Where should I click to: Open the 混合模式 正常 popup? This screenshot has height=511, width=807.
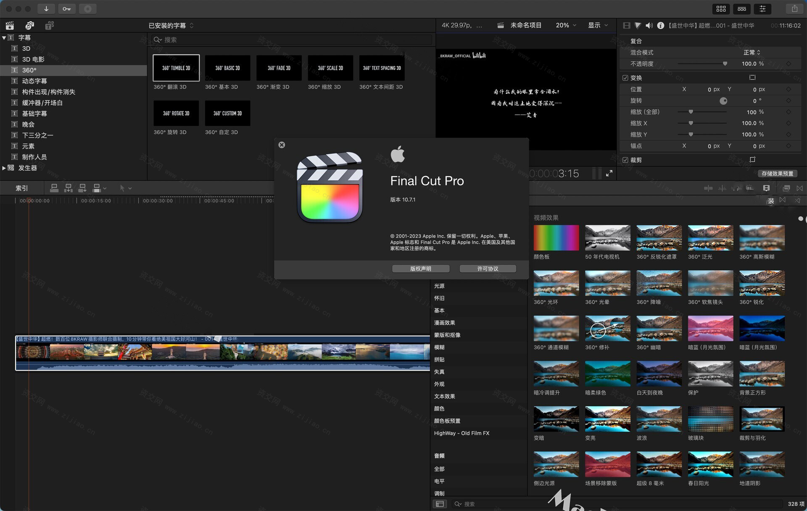pos(752,53)
